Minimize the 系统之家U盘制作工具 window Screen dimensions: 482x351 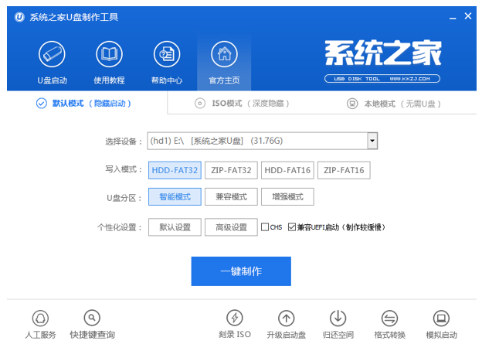coord(453,18)
